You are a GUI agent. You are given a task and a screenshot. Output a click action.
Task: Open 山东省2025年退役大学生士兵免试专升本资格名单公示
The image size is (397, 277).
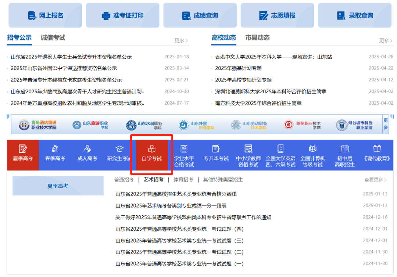pyautogui.click(x=71, y=57)
